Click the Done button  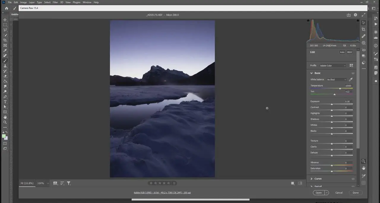356,193
